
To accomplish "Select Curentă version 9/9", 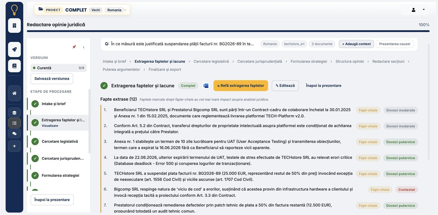I will (x=59, y=68).
